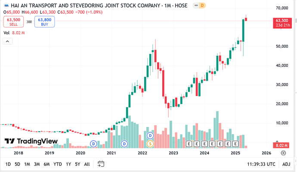
Task: Click the 2021 dividend D marker
Action: 124,144
